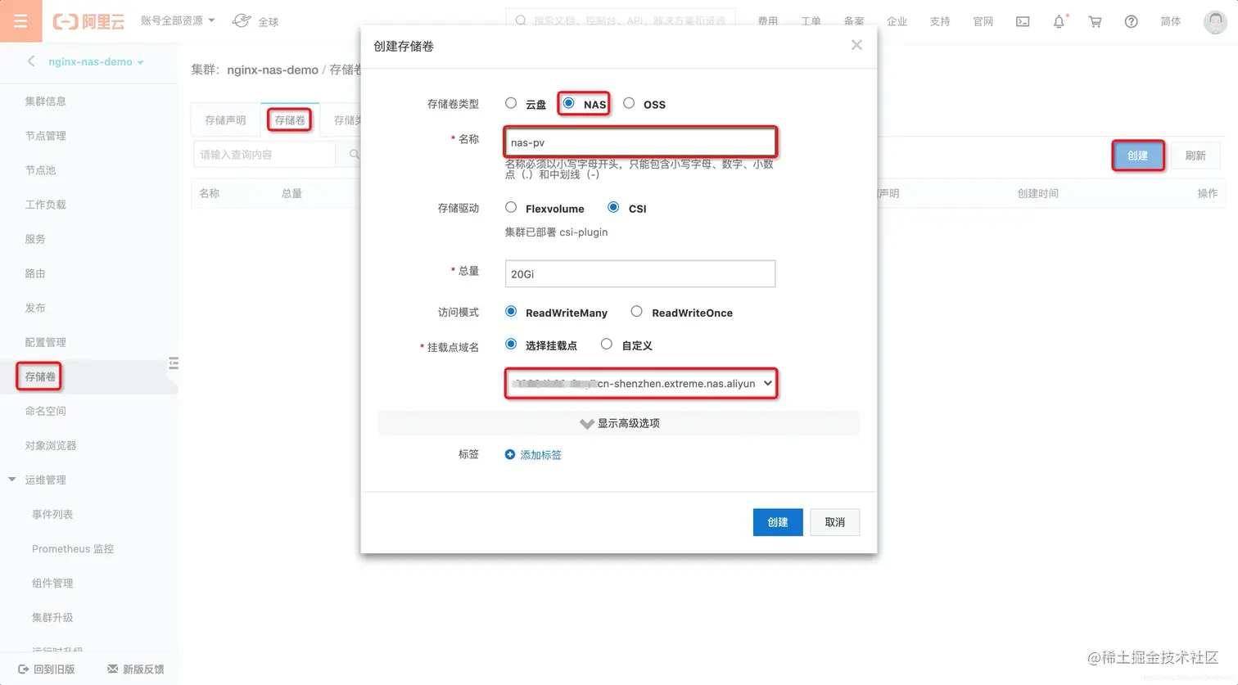Click the 创建 button in dialog
The image size is (1238, 685).
pyautogui.click(x=777, y=522)
